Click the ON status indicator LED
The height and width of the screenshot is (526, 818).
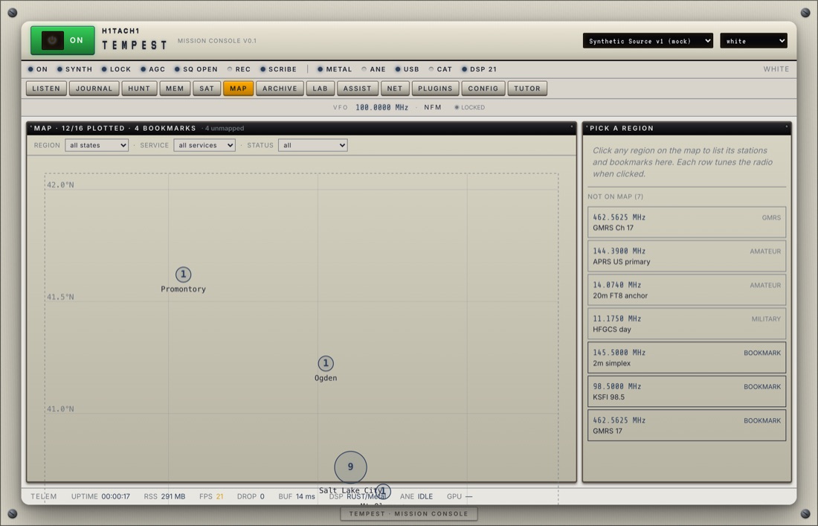point(38,69)
